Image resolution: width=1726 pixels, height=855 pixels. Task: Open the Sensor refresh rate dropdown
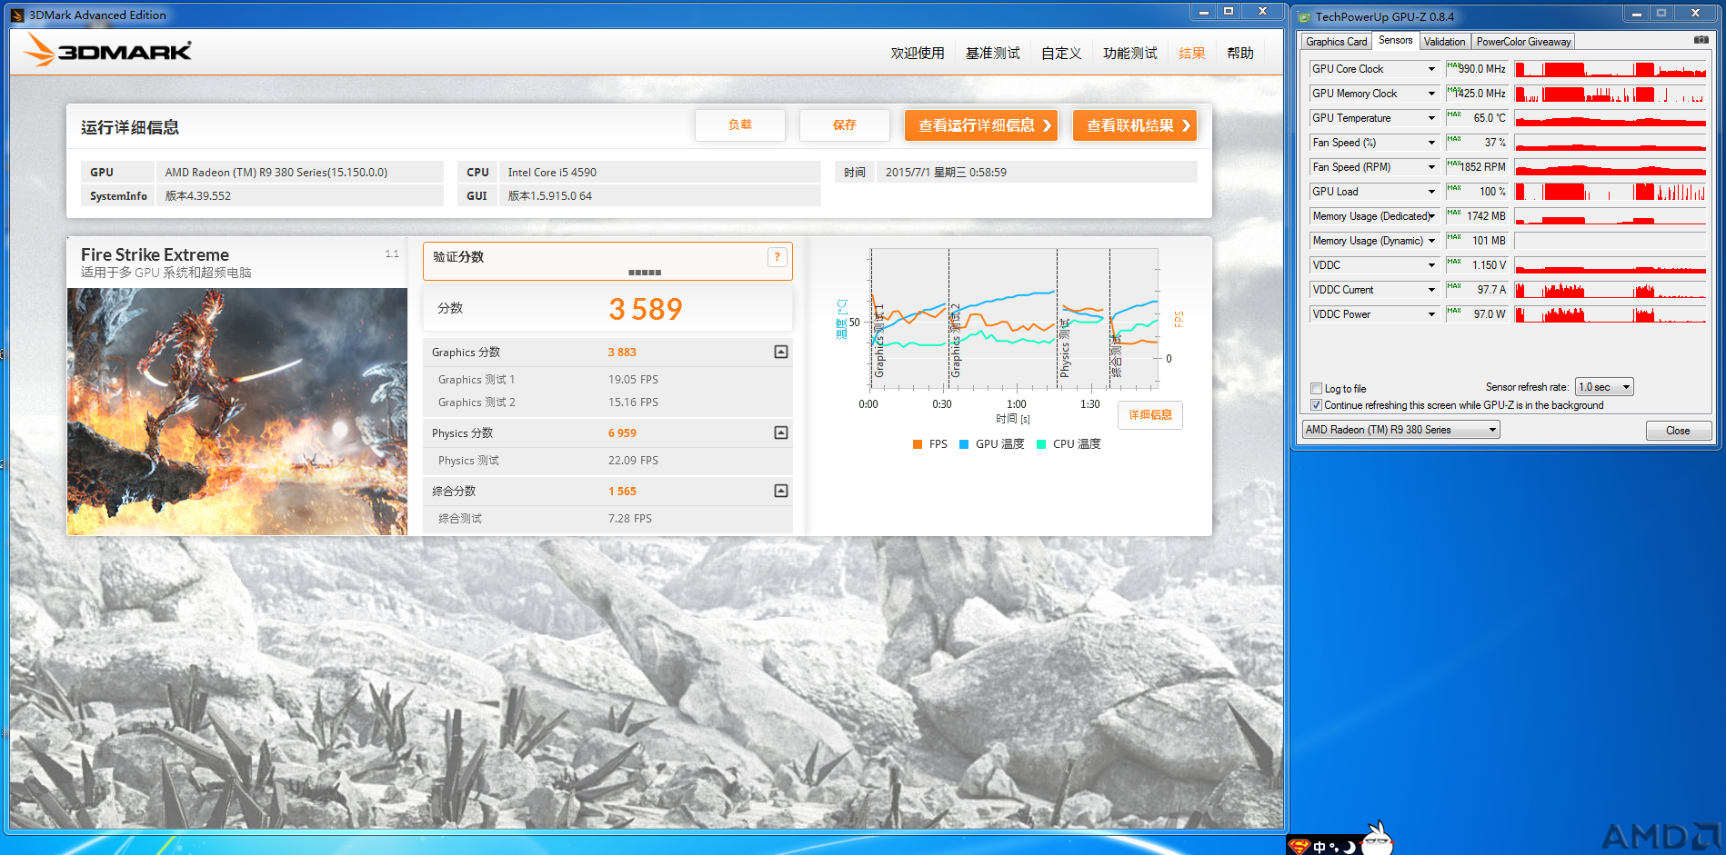(x=1604, y=387)
